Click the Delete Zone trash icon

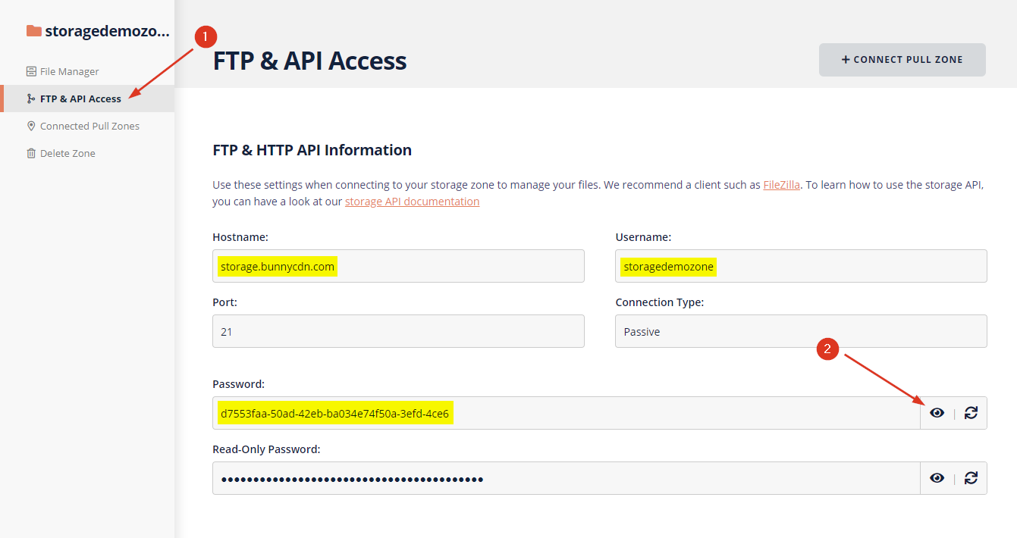[x=31, y=153]
